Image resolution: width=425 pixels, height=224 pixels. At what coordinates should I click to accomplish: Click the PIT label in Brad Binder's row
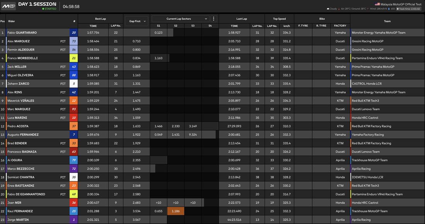tap(63, 143)
